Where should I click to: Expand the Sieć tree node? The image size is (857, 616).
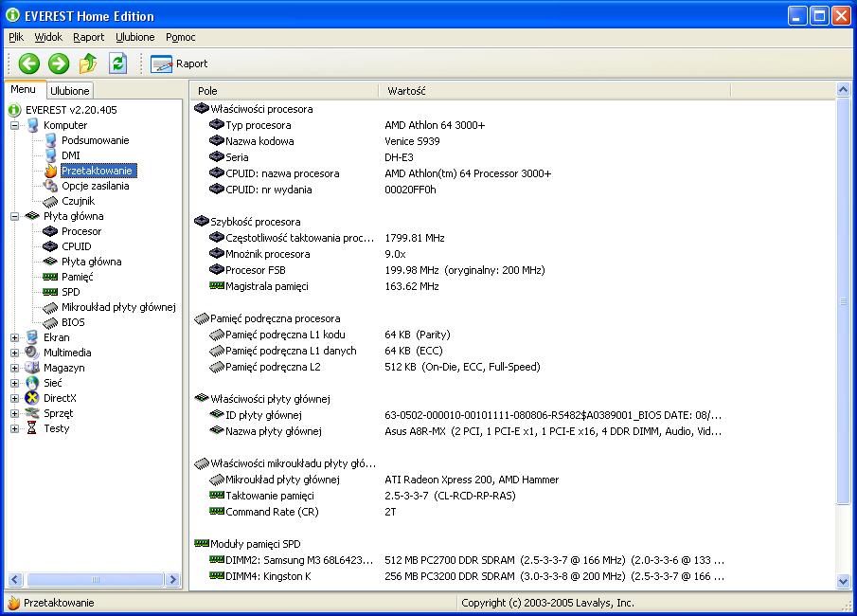click(x=15, y=384)
